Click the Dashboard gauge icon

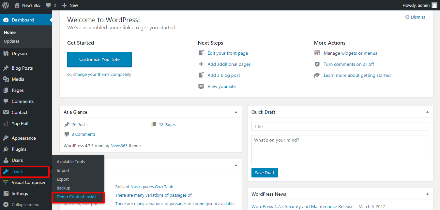pos(6,20)
